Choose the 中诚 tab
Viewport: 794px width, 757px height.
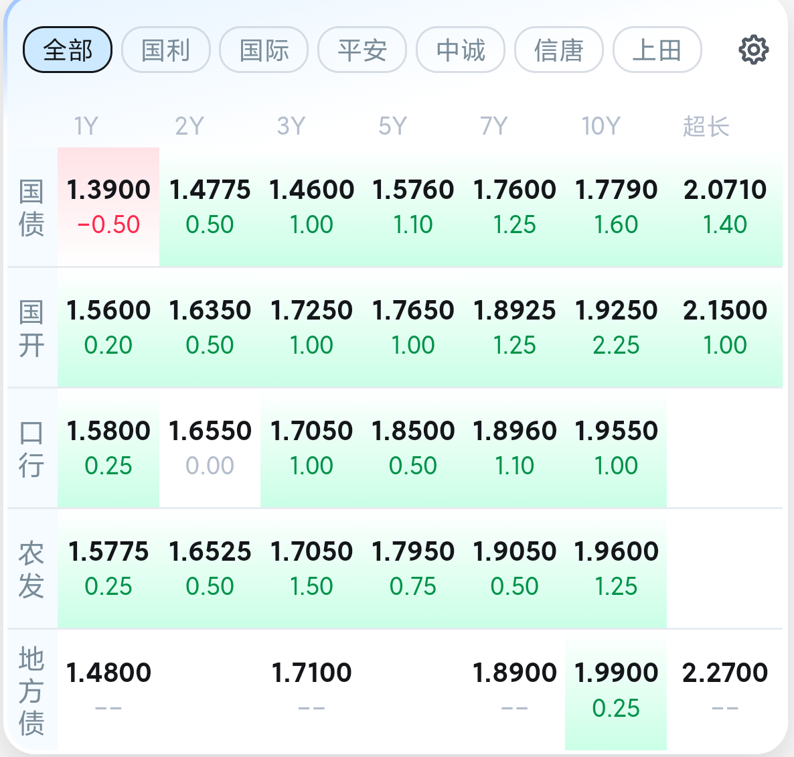click(461, 50)
